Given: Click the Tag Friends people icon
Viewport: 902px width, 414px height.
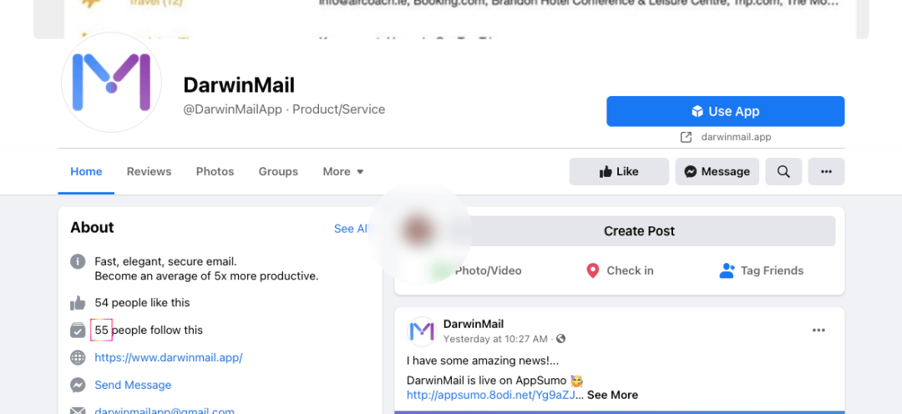Looking at the screenshot, I should tap(727, 270).
